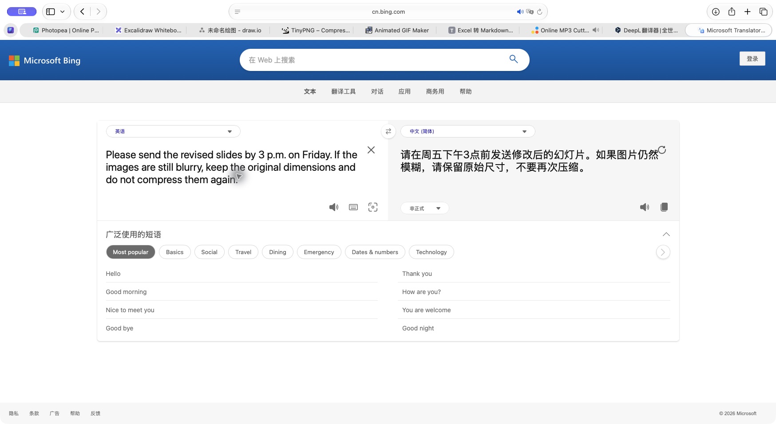Click the Bing search magnifier icon
Viewport: 776px width, 424px height.
[514, 59]
